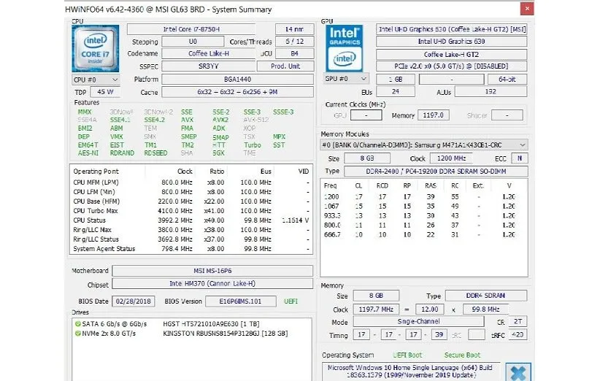Click the NVMe drive green status icon
Viewport: 600px width, 381px height.
pyautogui.click(x=77, y=334)
